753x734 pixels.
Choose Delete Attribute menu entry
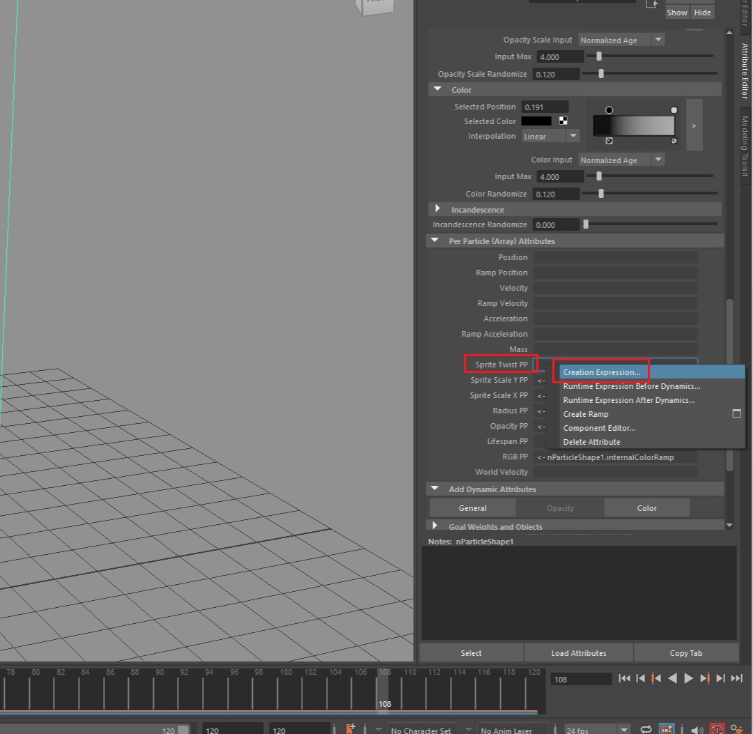[651, 442]
